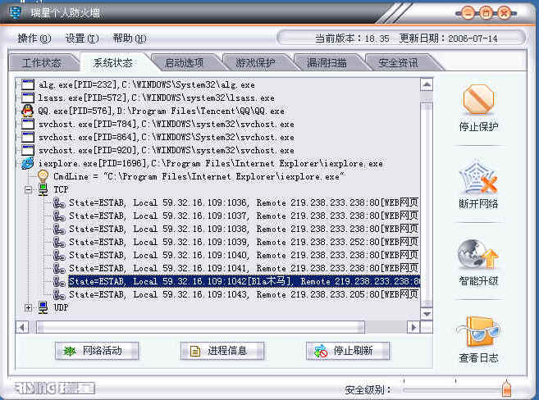Click the window icon beside lsass.exe
Screen dimensions: 539x400
click(28, 98)
